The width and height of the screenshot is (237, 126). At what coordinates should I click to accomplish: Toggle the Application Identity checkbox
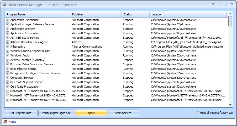[7, 28]
